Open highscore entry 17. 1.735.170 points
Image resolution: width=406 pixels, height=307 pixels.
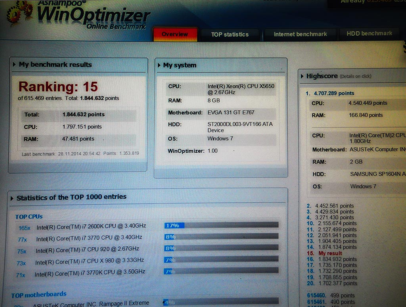pos(332,265)
